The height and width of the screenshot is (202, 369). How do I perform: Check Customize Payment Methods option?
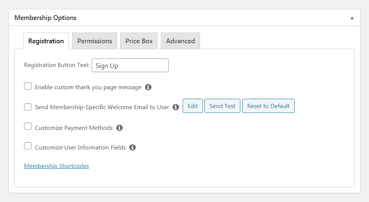[28, 127]
